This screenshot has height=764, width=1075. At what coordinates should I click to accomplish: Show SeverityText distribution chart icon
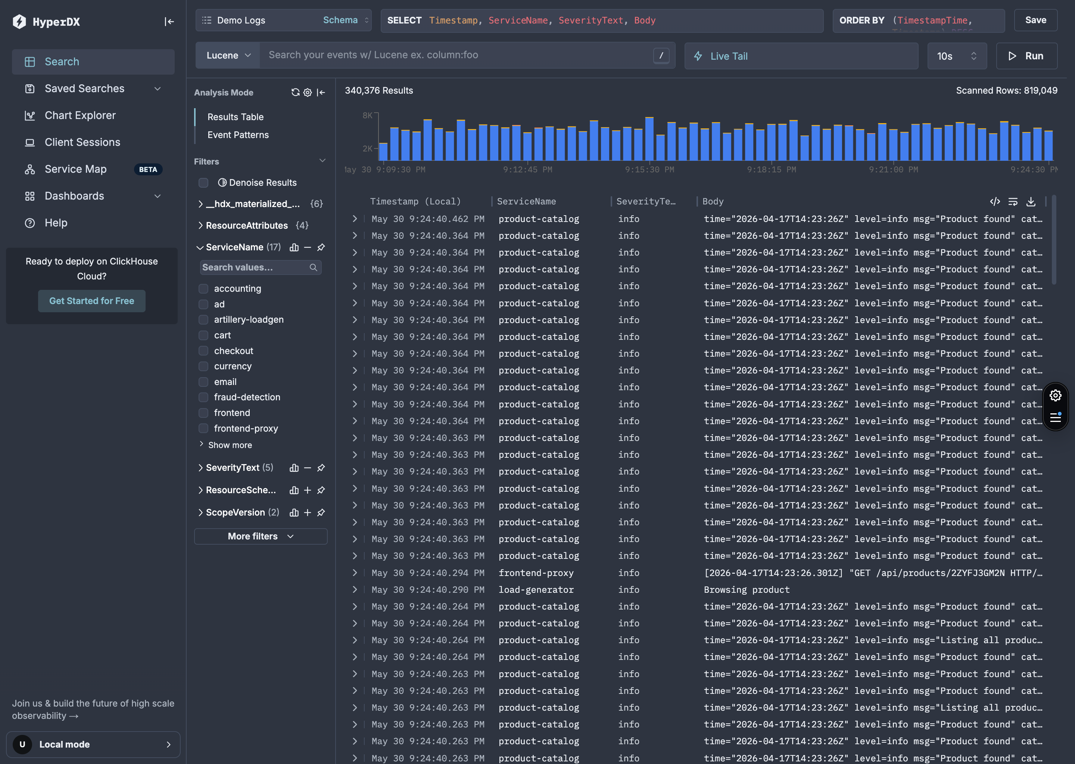[x=294, y=468]
